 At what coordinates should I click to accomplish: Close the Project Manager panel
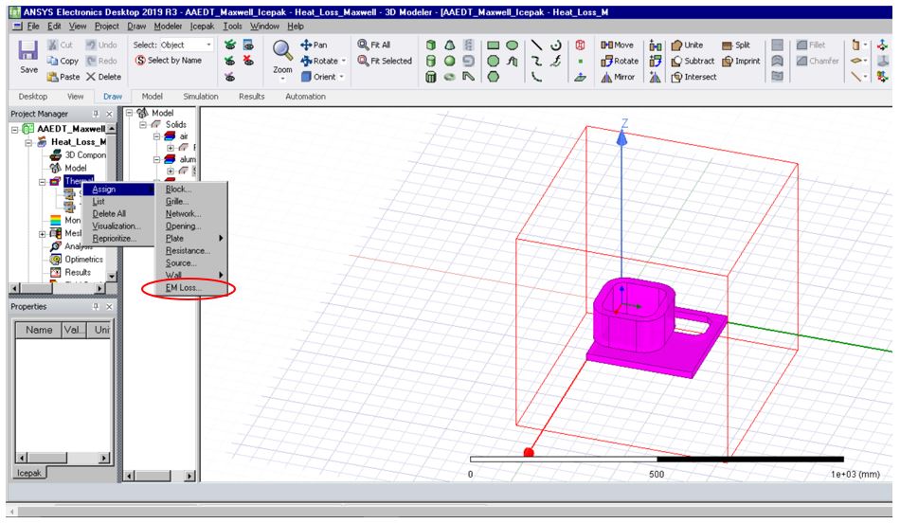(x=109, y=114)
